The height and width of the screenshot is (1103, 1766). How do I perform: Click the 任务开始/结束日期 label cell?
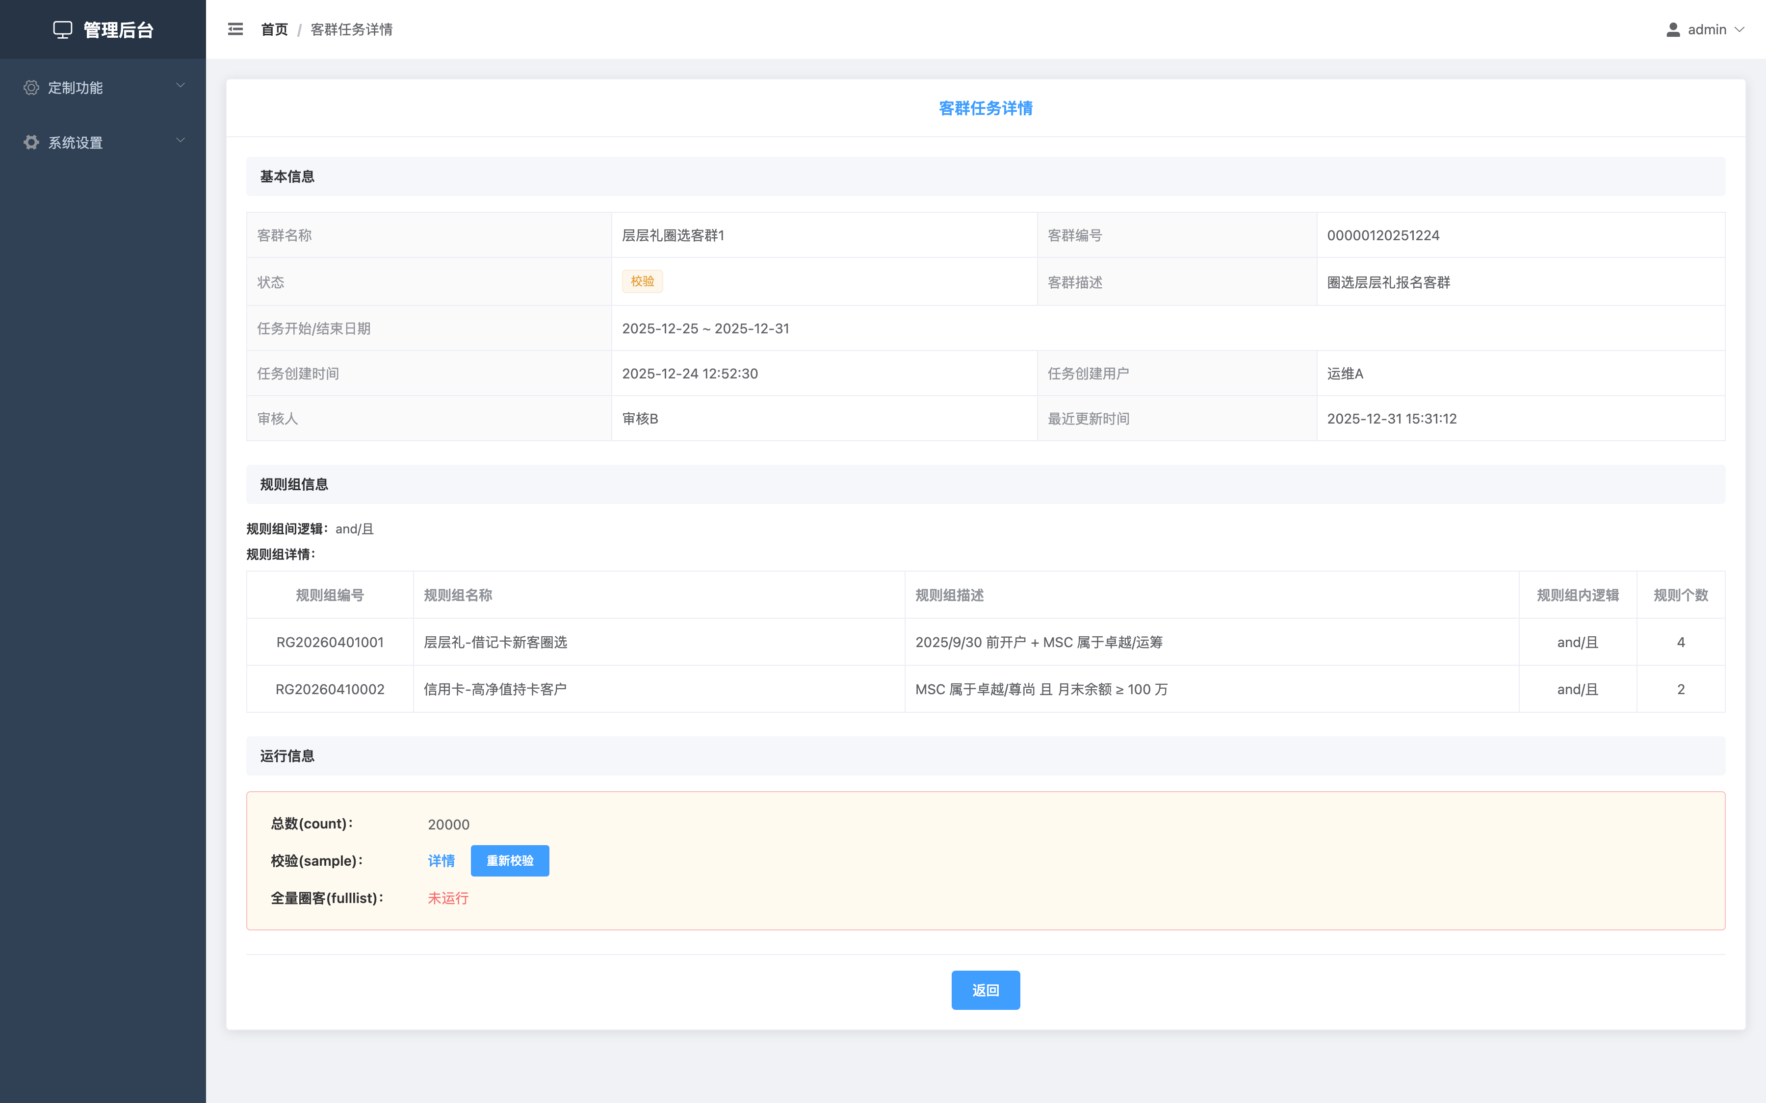coord(429,328)
